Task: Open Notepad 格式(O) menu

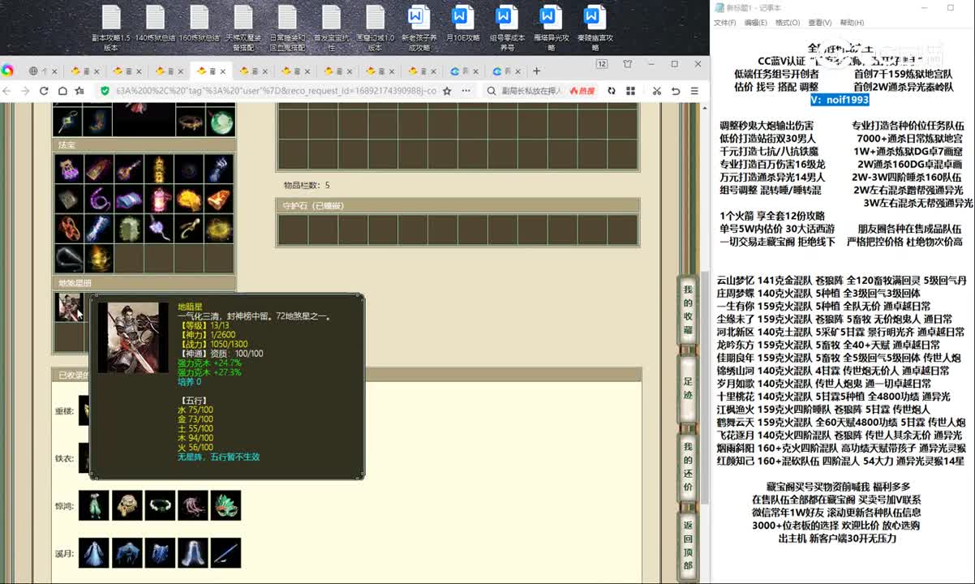Action: tap(787, 23)
